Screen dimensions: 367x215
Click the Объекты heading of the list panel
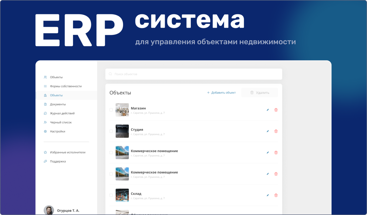(x=120, y=93)
